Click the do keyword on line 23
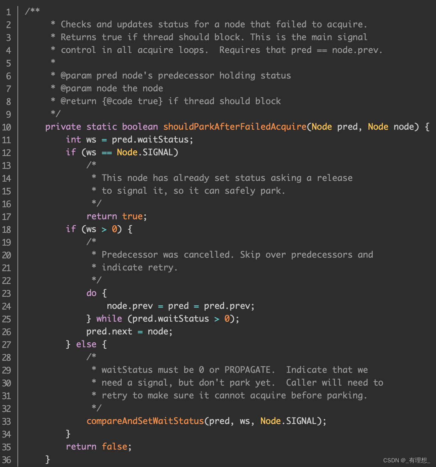The height and width of the screenshot is (467, 436). [x=91, y=293]
